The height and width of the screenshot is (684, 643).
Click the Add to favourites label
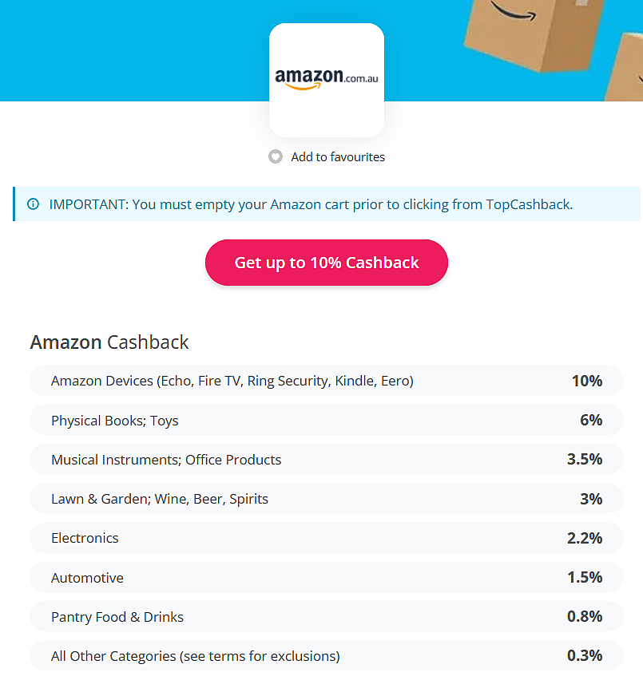pos(338,157)
